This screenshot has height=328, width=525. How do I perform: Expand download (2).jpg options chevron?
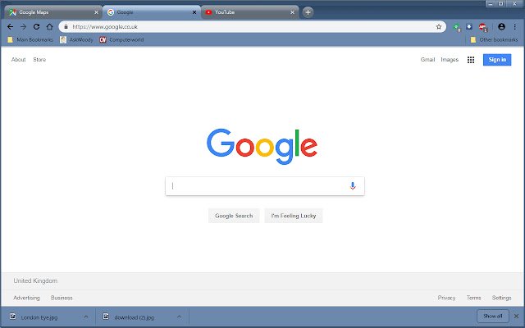[179, 317]
